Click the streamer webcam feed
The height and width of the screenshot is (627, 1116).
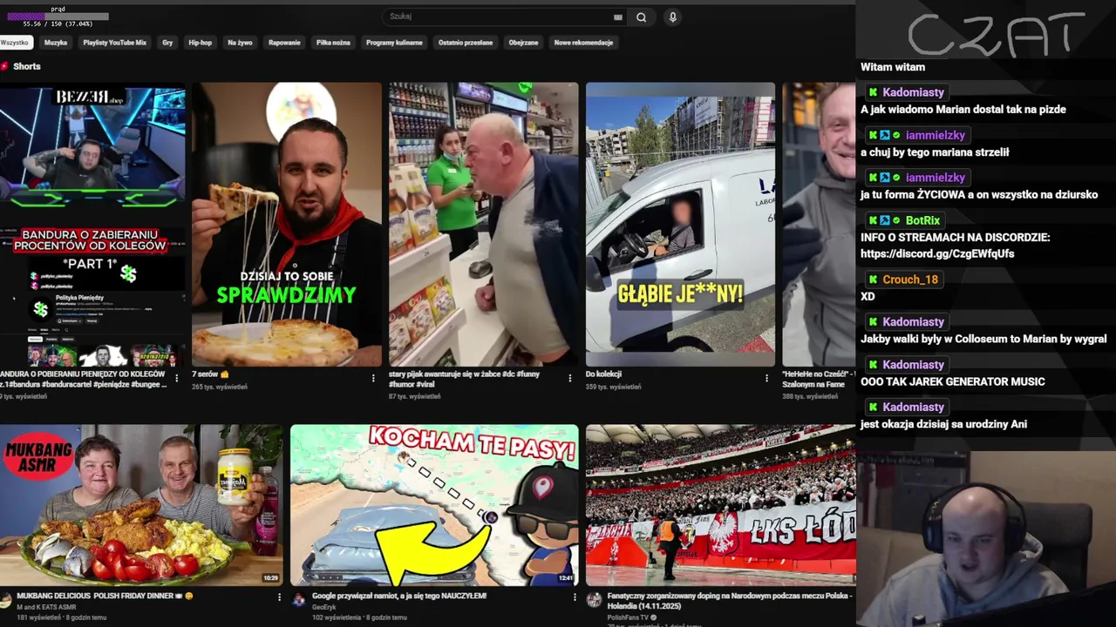tap(985, 538)
